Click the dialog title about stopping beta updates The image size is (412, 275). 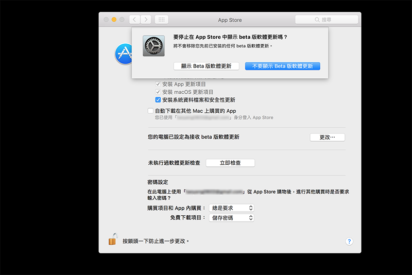(230, 37)
